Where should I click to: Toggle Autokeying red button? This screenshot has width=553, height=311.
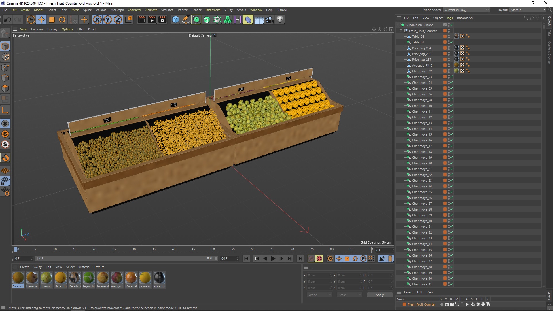[x=319, y=259]
